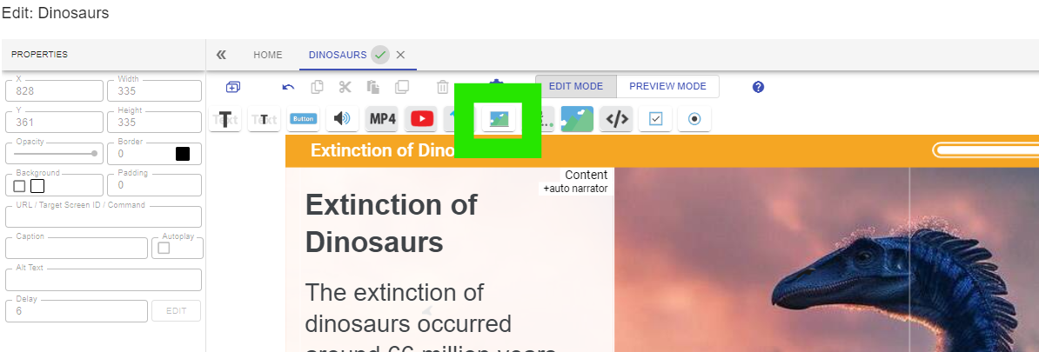Click the Alt Text input field
The width and height of the screenshot is (1039, 352).
click(x=104, y=280)
